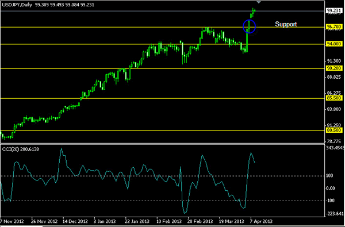Image resolution: width=345 pixels, height=227 pixels.
Task: Select the 94.000 yellow price level tag
Action: click(334, 44)
